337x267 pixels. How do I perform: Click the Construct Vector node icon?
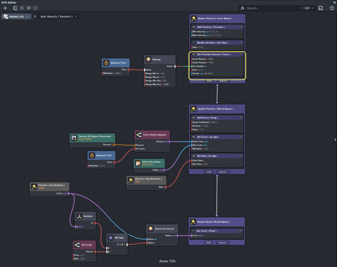(x=151, y=229)
